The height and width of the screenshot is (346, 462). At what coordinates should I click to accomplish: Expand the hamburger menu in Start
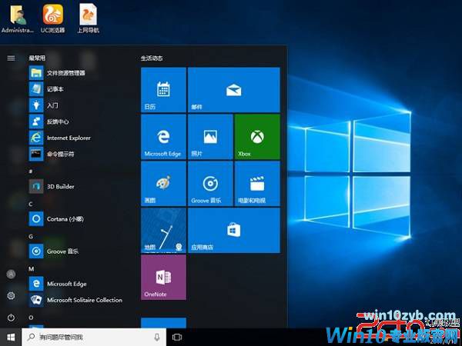coord(11,58)
